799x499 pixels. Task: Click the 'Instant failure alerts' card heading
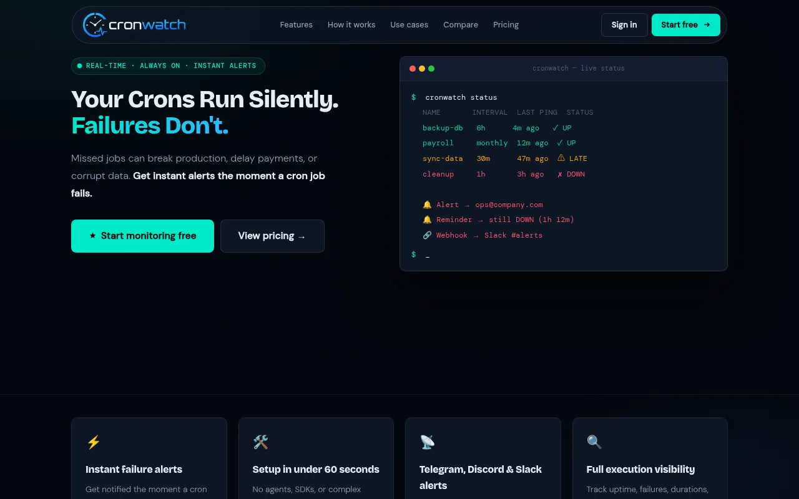click(134, 469)
